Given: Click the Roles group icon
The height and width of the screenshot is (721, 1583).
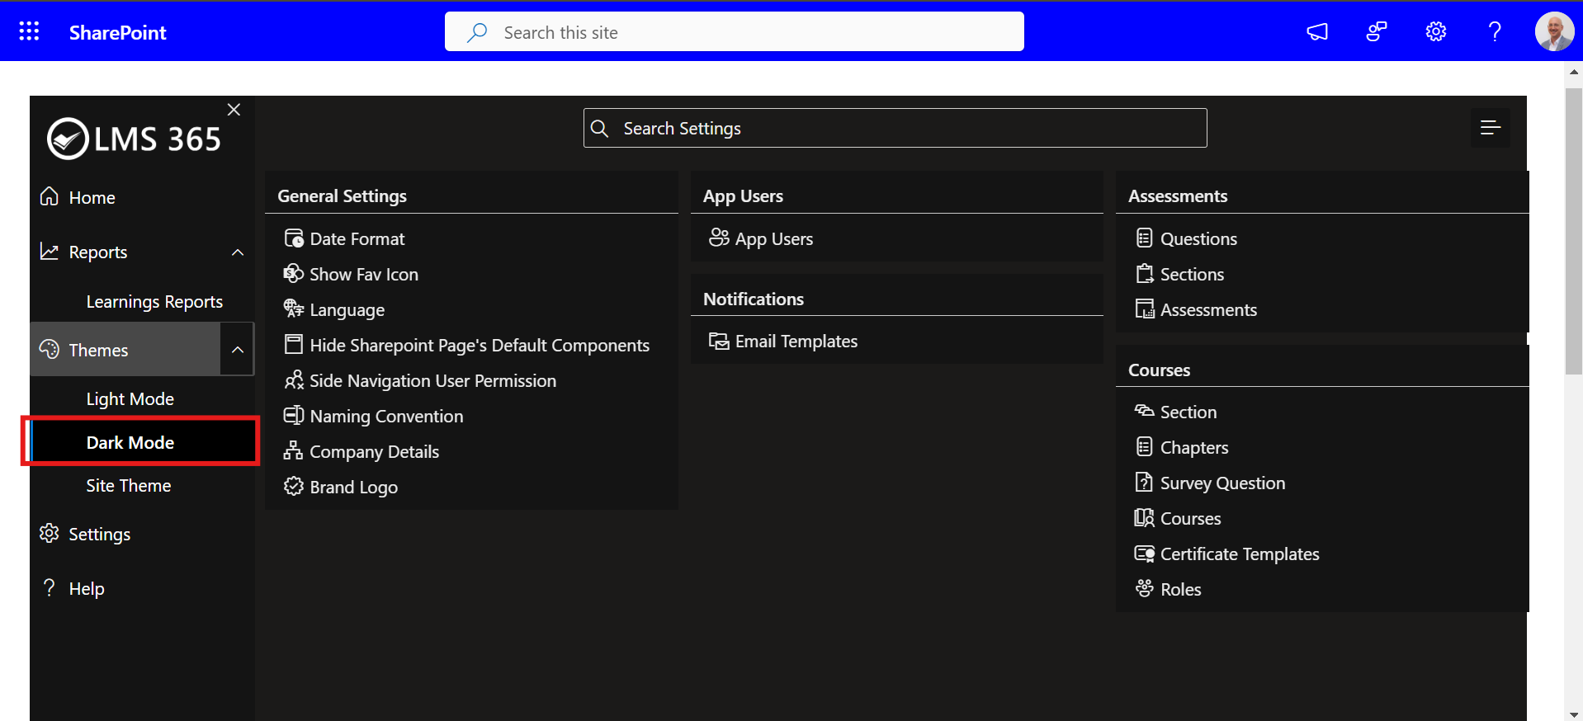Looking at the screenshot, I should (1144, 588).
